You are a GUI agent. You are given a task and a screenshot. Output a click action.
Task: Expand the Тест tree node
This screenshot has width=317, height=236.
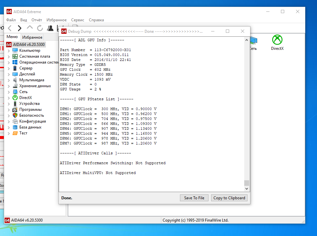(9, 133)
